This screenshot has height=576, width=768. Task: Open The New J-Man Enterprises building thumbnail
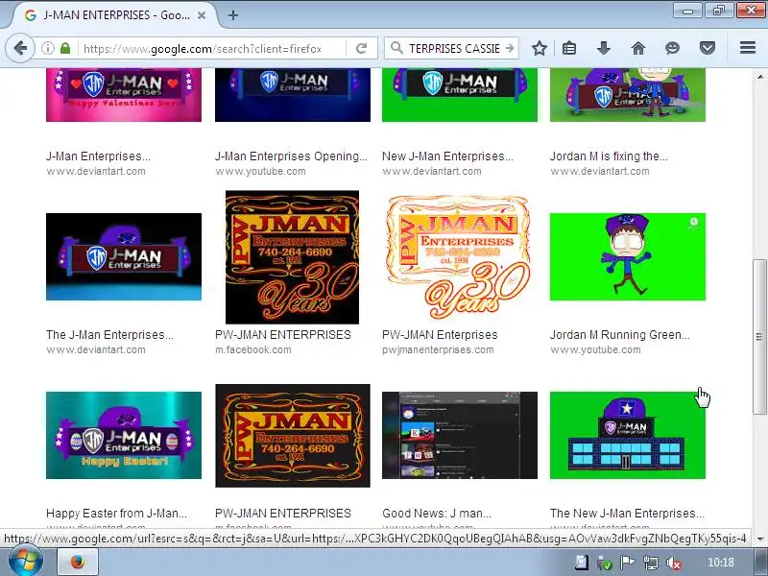[628, 435]
